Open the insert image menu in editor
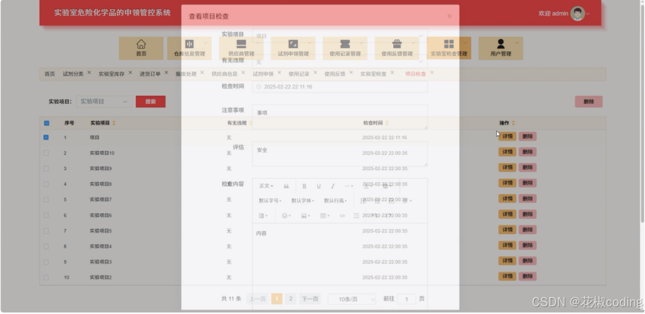Image resolution: width=645 pixels, height=314 pixels. click(x=305, y=216)
